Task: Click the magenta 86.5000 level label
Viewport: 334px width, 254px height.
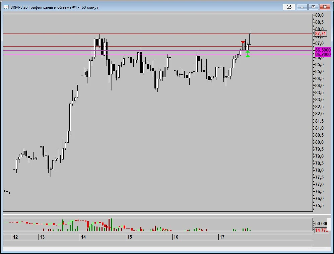Action: click(323, 50)
